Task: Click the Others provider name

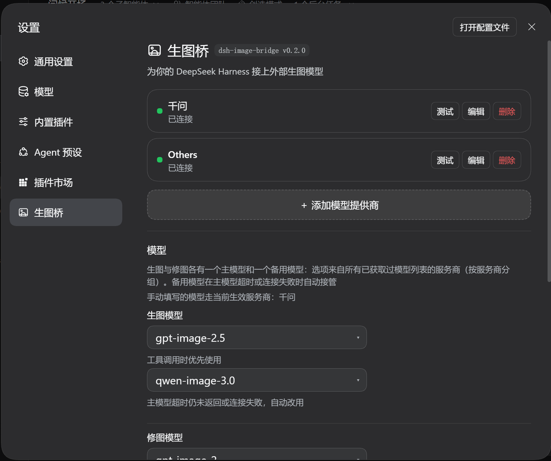Action: 182,155
